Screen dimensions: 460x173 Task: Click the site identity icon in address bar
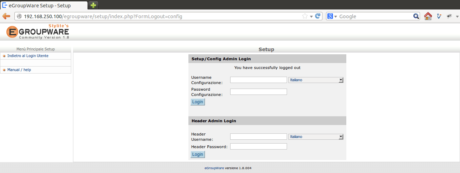tap(19, 16)
